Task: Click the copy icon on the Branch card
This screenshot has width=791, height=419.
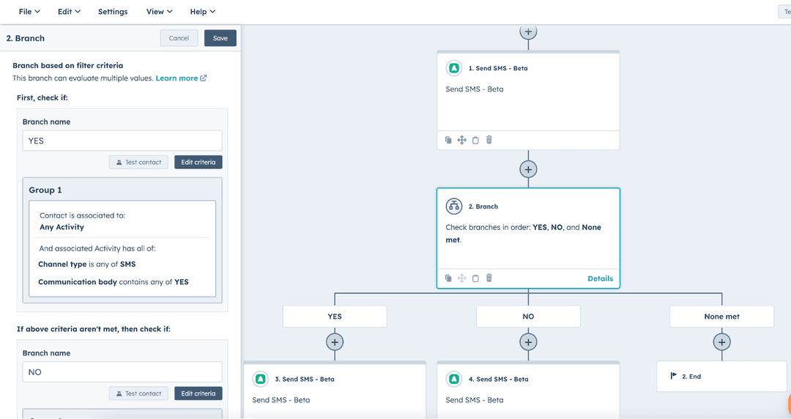Action: pos(448,278)
